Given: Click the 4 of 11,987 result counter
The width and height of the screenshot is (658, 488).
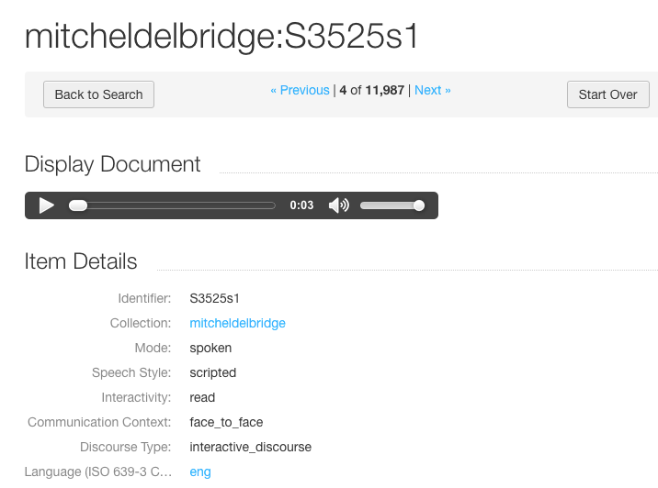Looking at the screenshot, I should coord(372,90).
